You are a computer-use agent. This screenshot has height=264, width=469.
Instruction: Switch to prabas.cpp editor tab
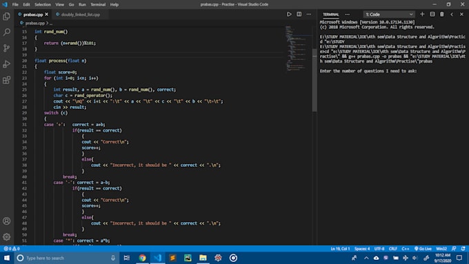tap(32, 14)
